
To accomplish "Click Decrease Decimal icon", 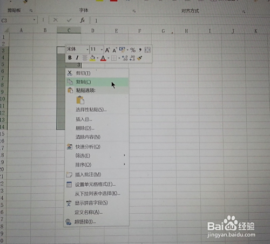I will point(132,58).
